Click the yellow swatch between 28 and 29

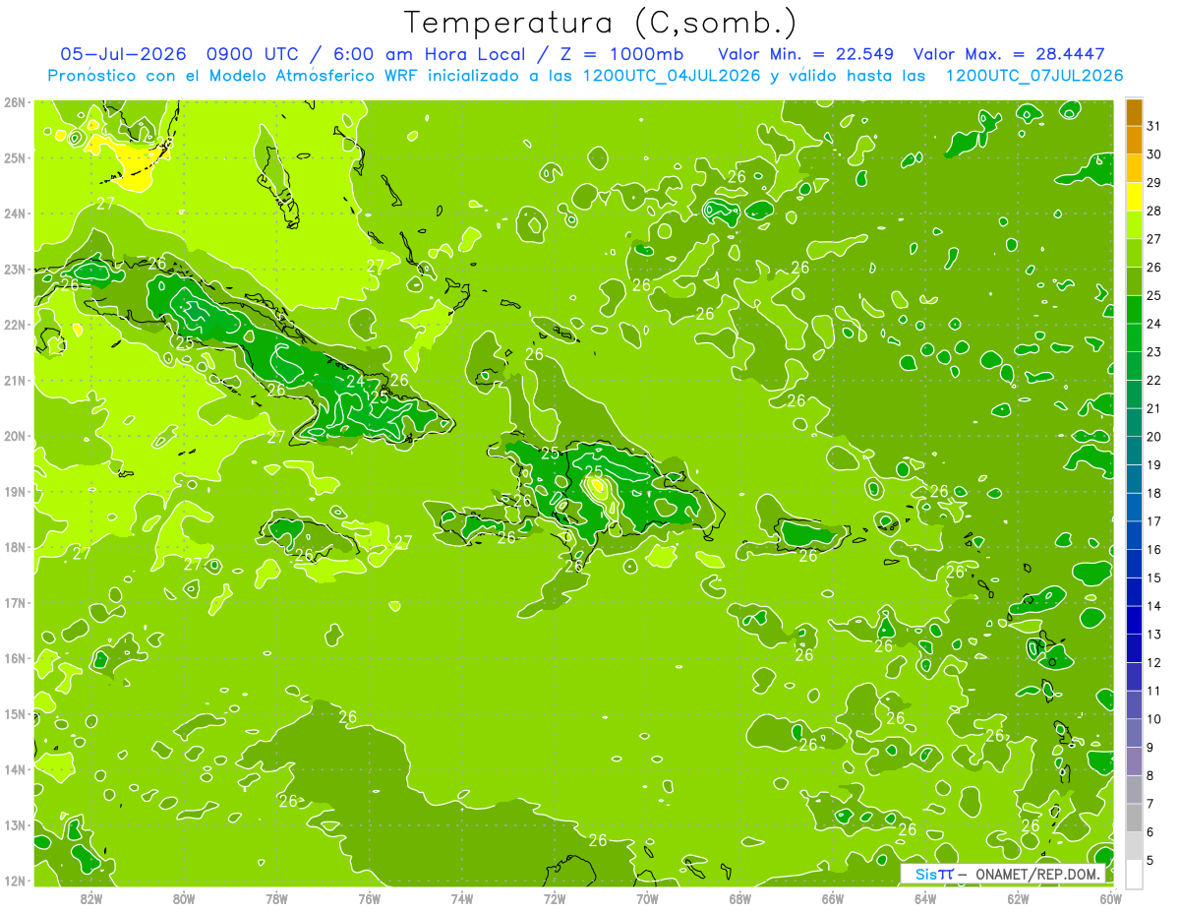click(x=1134, y=197)
